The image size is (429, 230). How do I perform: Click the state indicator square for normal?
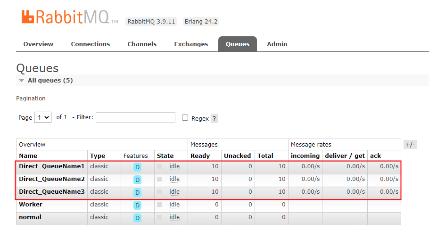click(159, 217)
